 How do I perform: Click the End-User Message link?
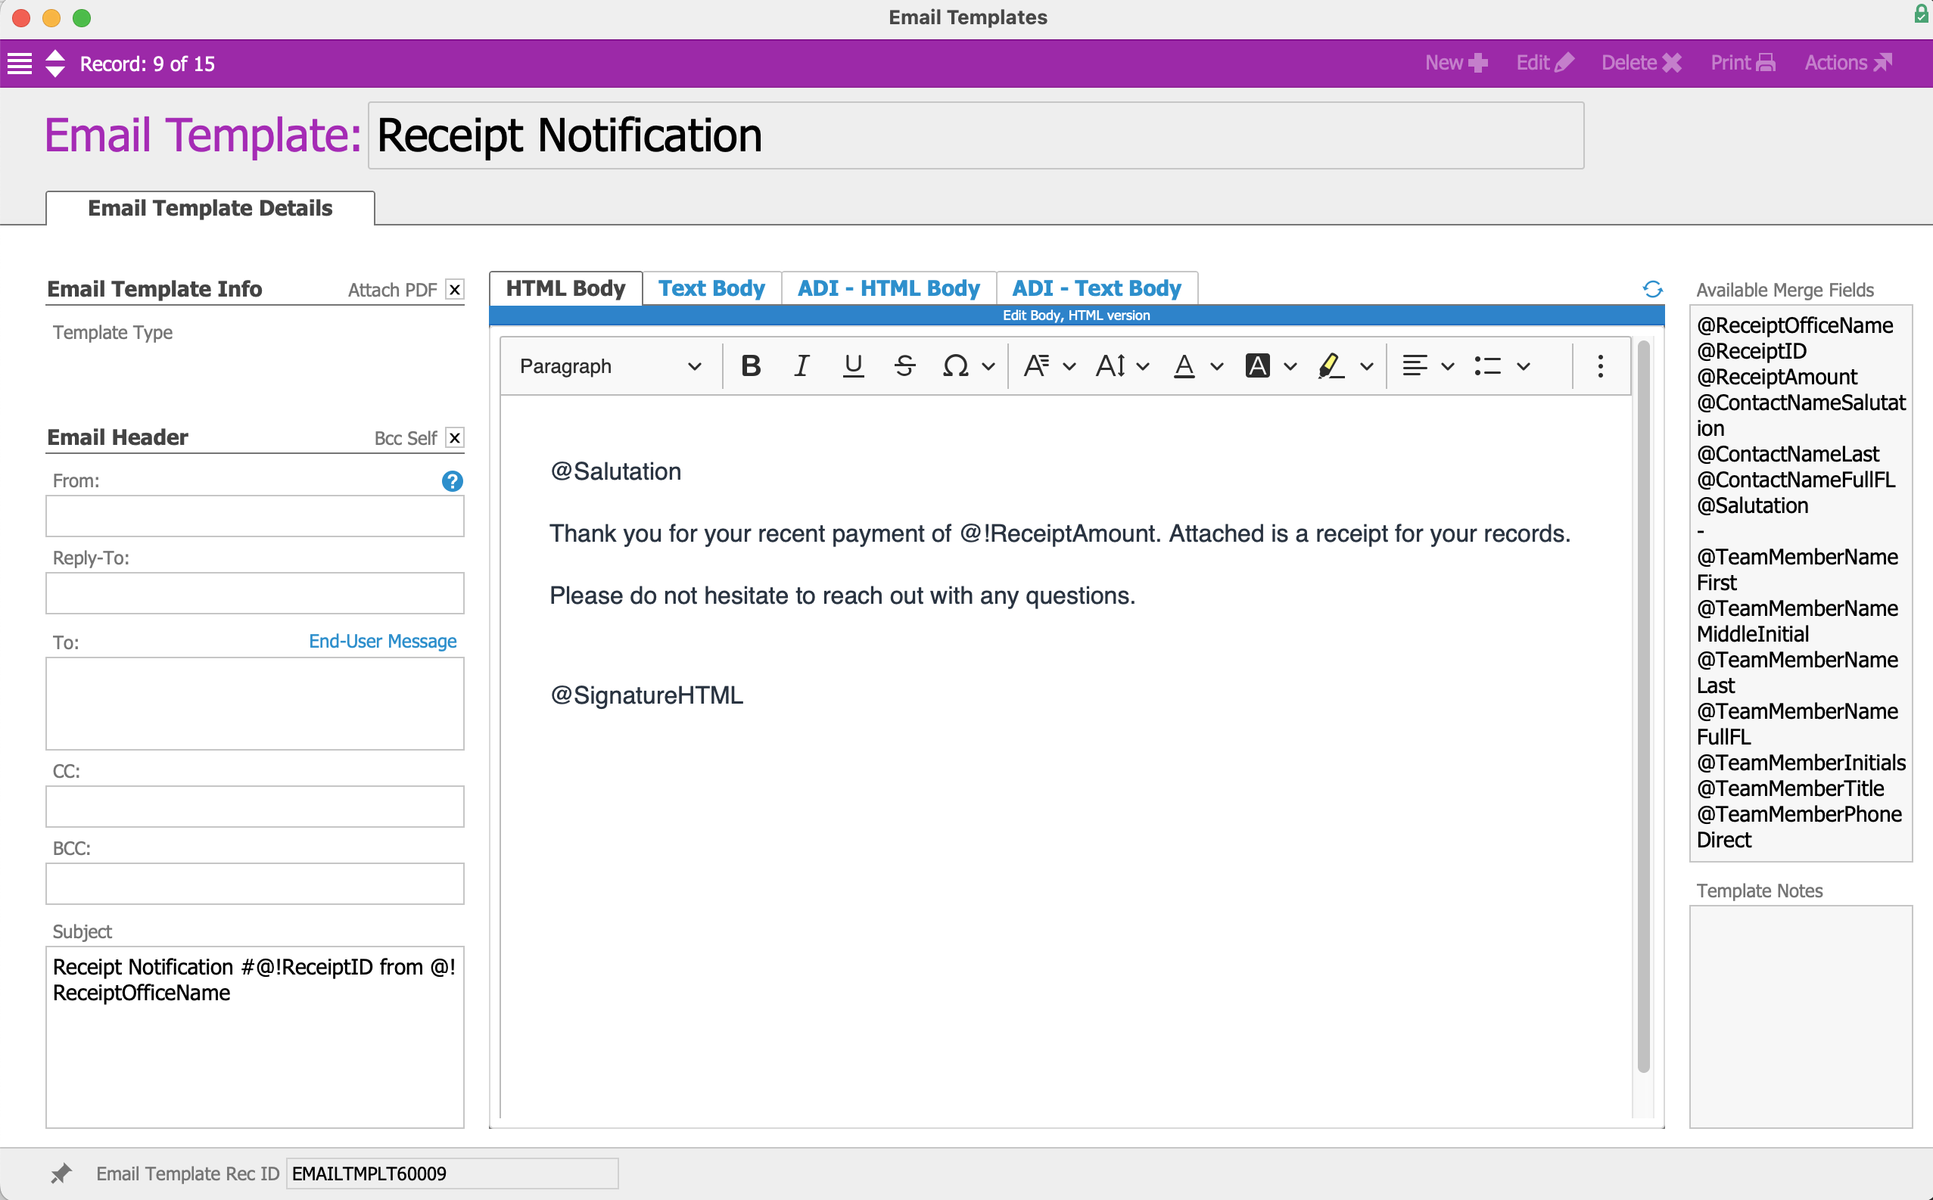pos(383,642)
